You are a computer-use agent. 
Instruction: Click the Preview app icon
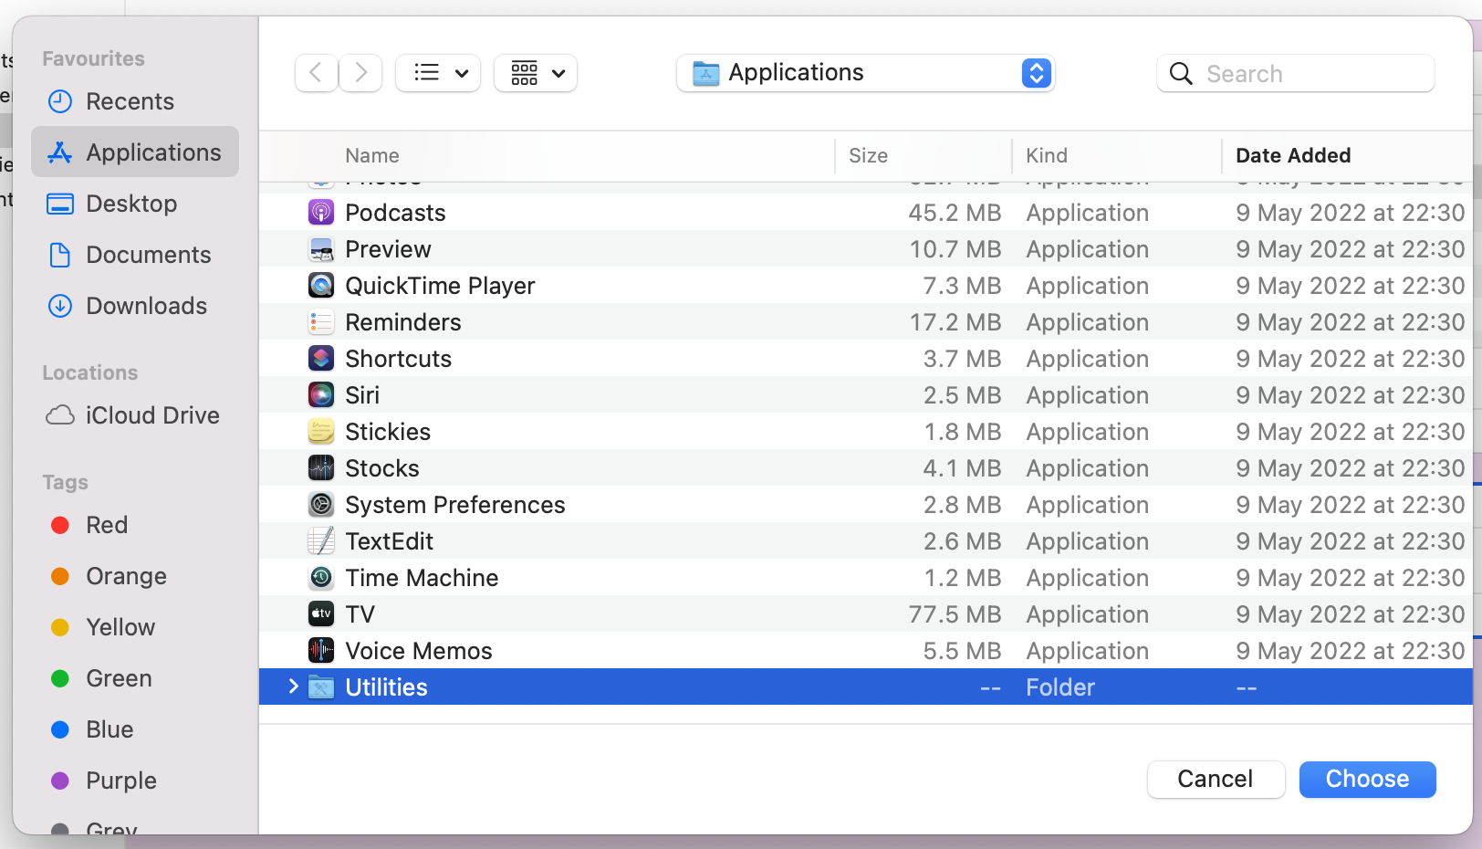(x=320, y=249)
